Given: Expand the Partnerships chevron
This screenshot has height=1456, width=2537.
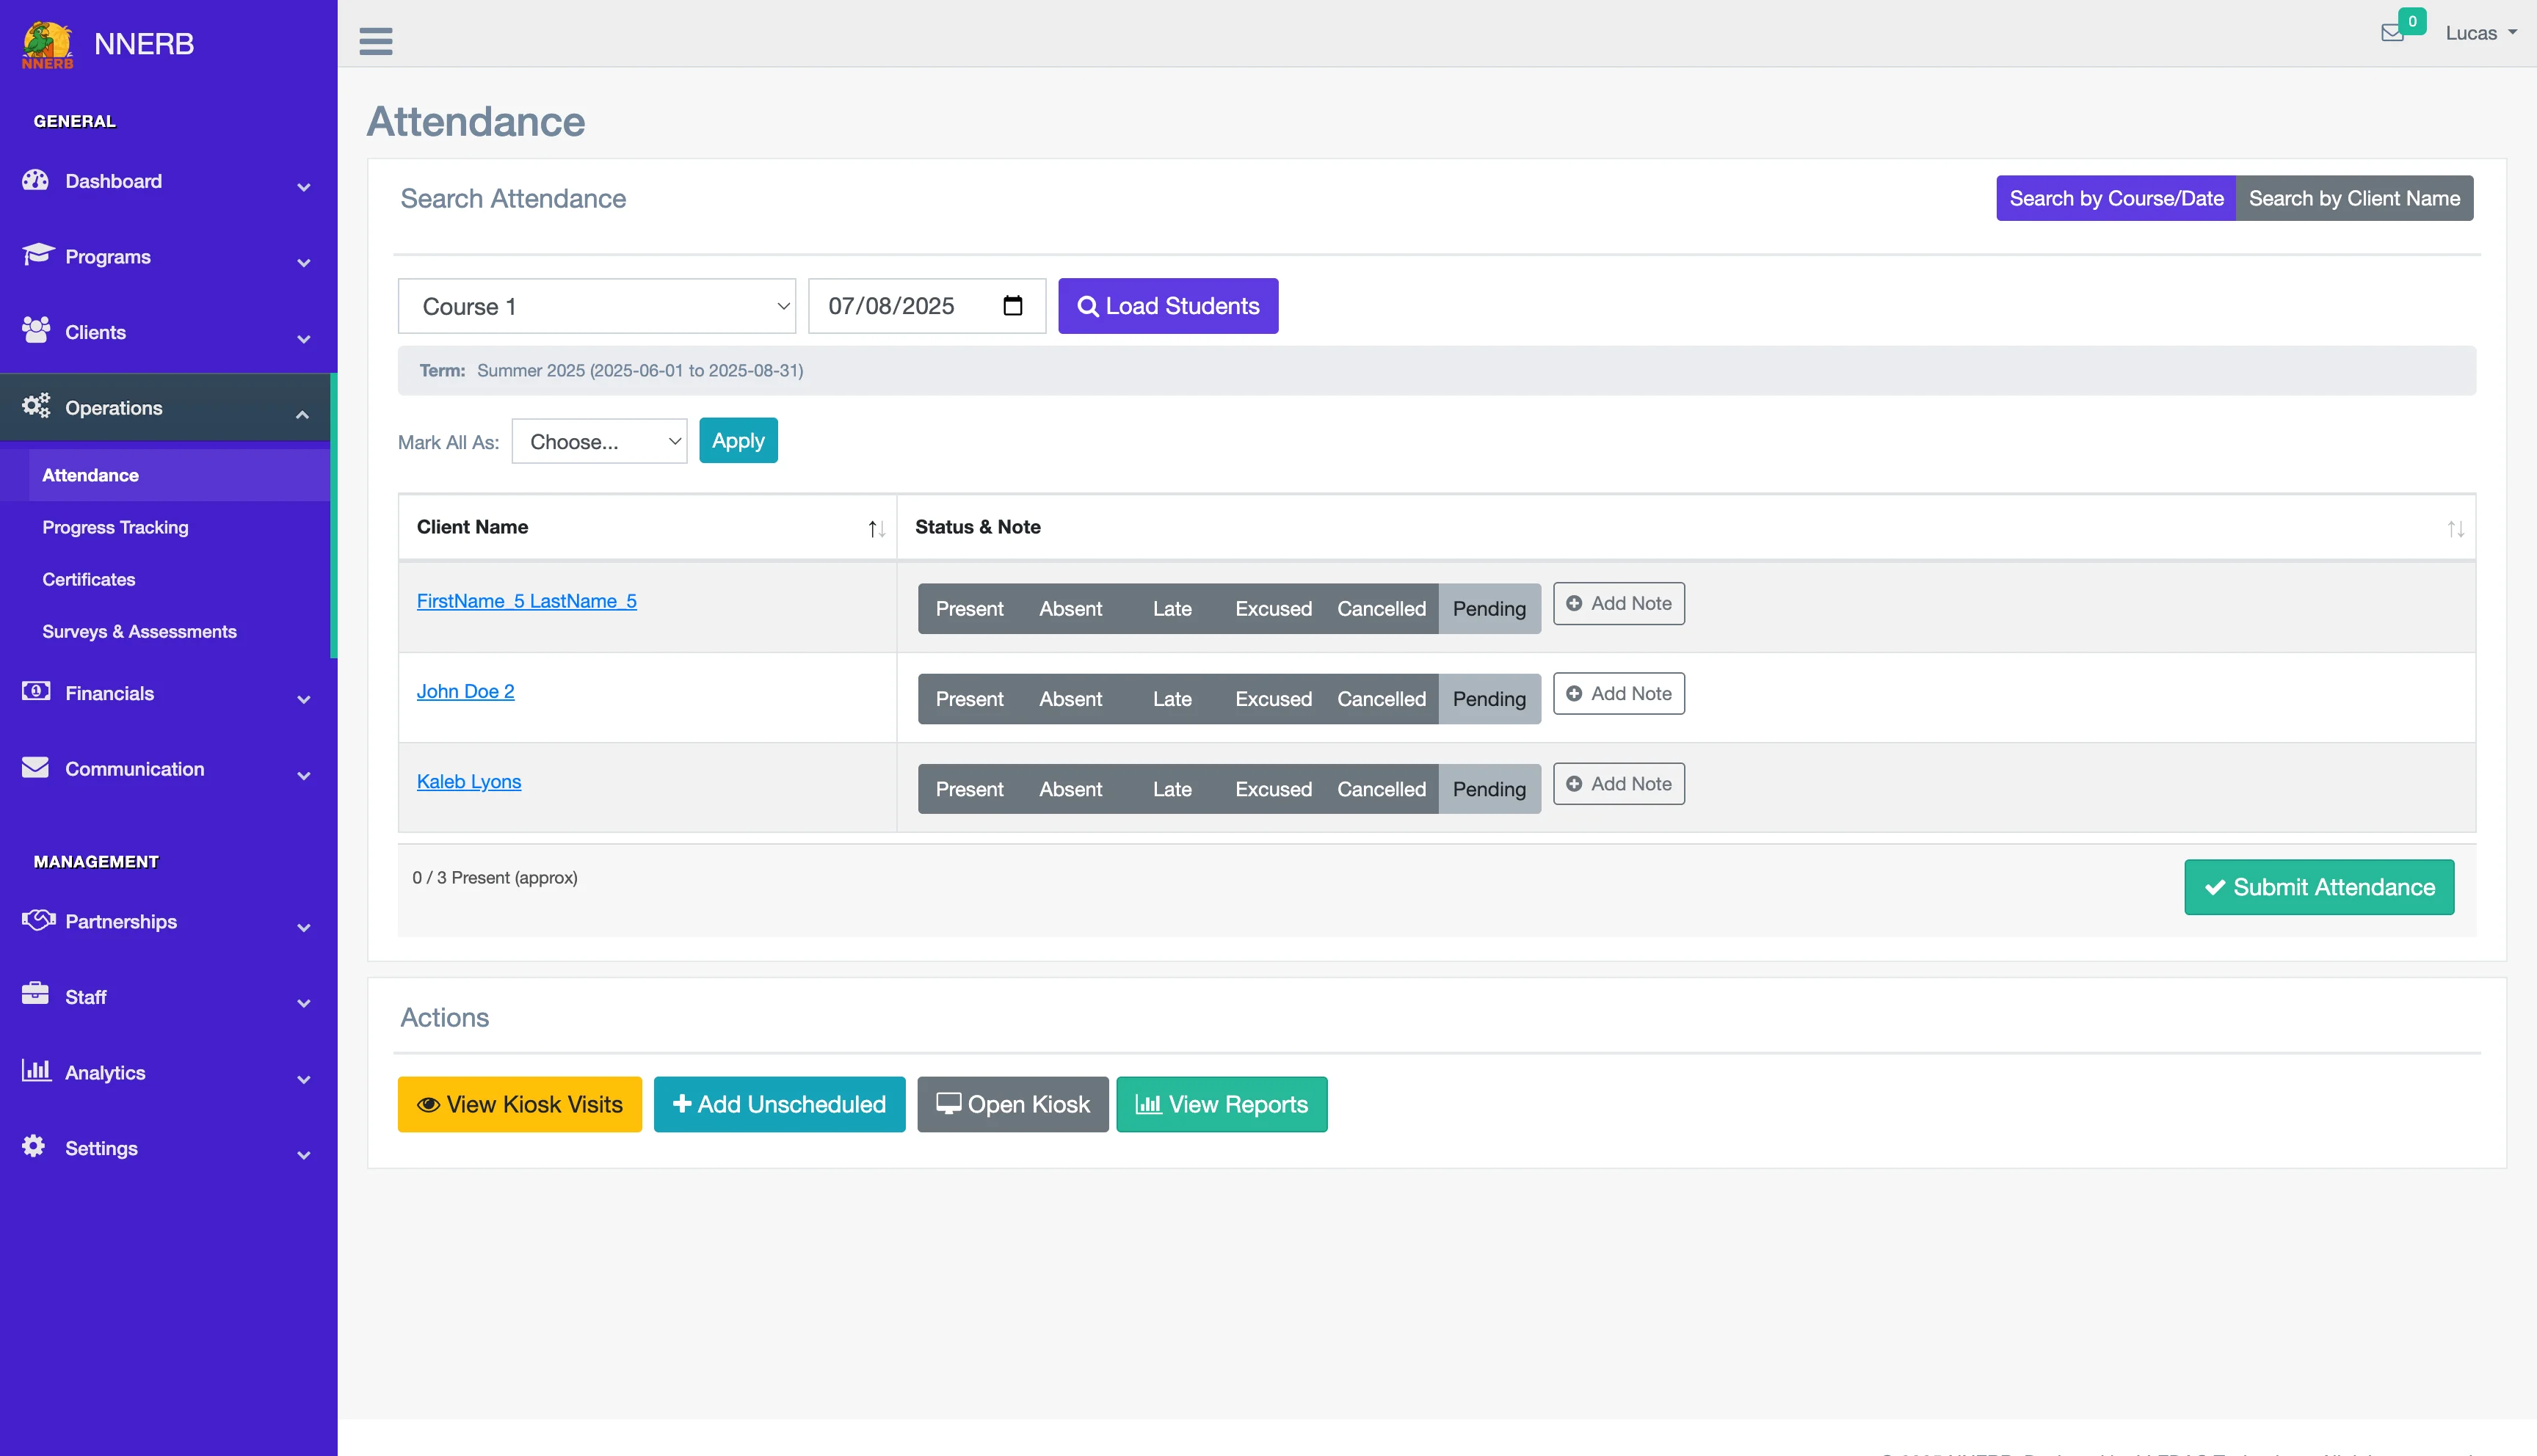Looking at the screenshot, I should click(x=303, y=927).
